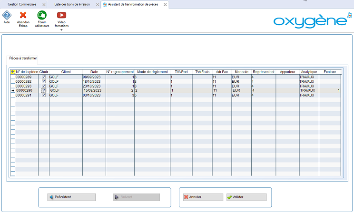Open the Aide help icon
Image resolution: width=354 pixels, height=214 pixels.
(7, 15)
